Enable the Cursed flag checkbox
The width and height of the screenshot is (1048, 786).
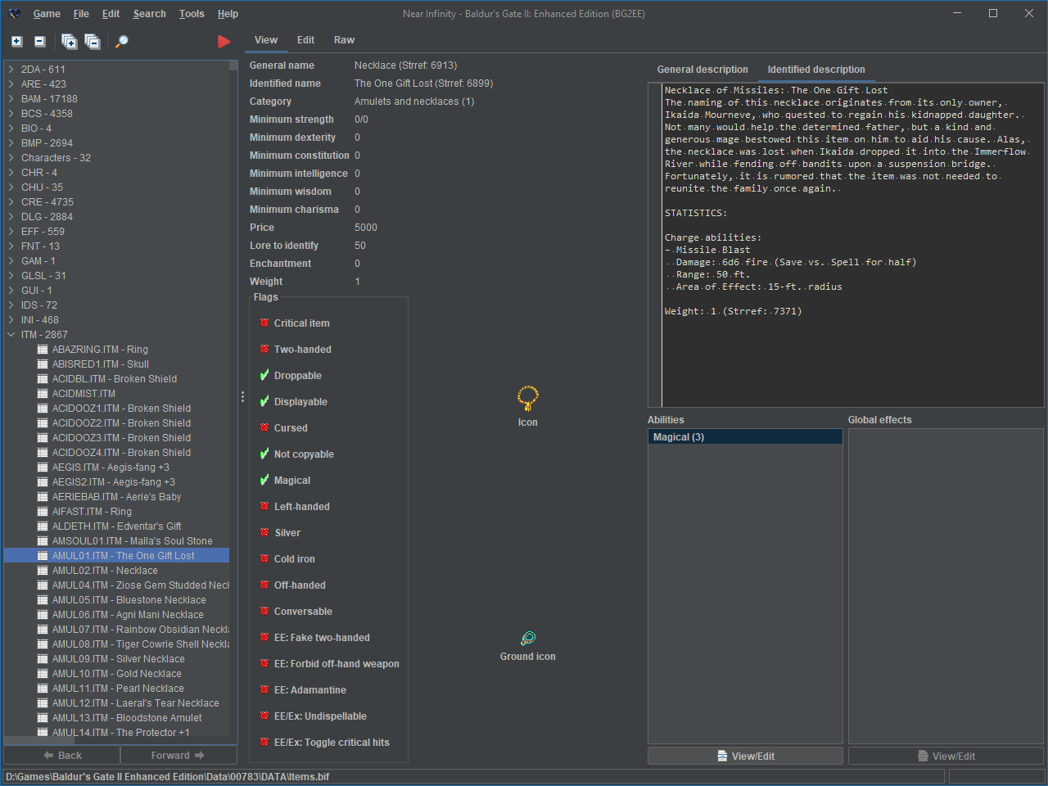pyautogui.click(x=264, y=428)
